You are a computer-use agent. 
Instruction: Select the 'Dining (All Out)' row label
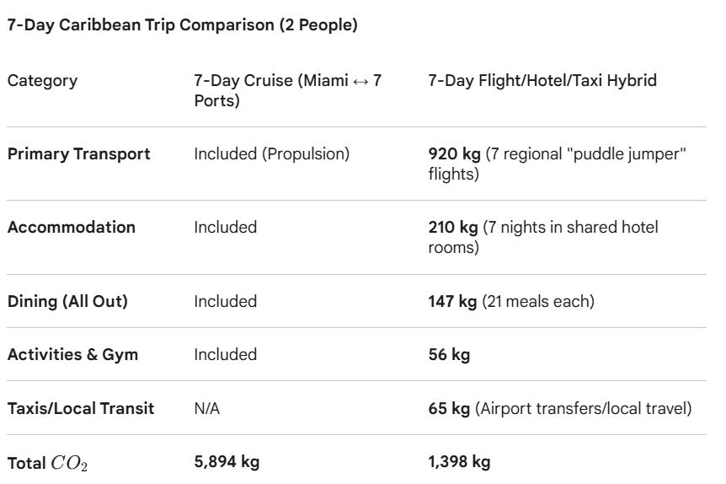(67, 301)
